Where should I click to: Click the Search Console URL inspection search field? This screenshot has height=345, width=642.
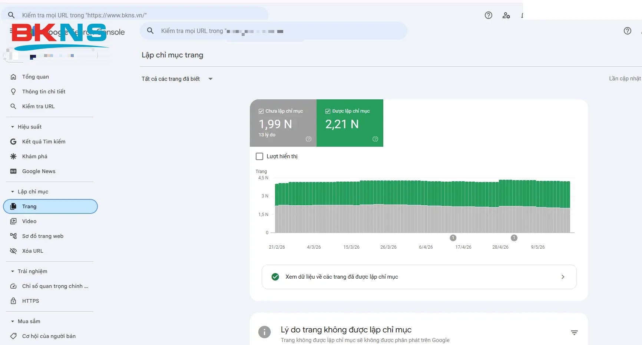pos(274,31)
